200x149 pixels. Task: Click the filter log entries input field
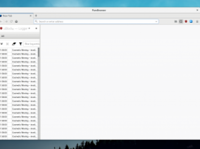[x=32, y=44]
